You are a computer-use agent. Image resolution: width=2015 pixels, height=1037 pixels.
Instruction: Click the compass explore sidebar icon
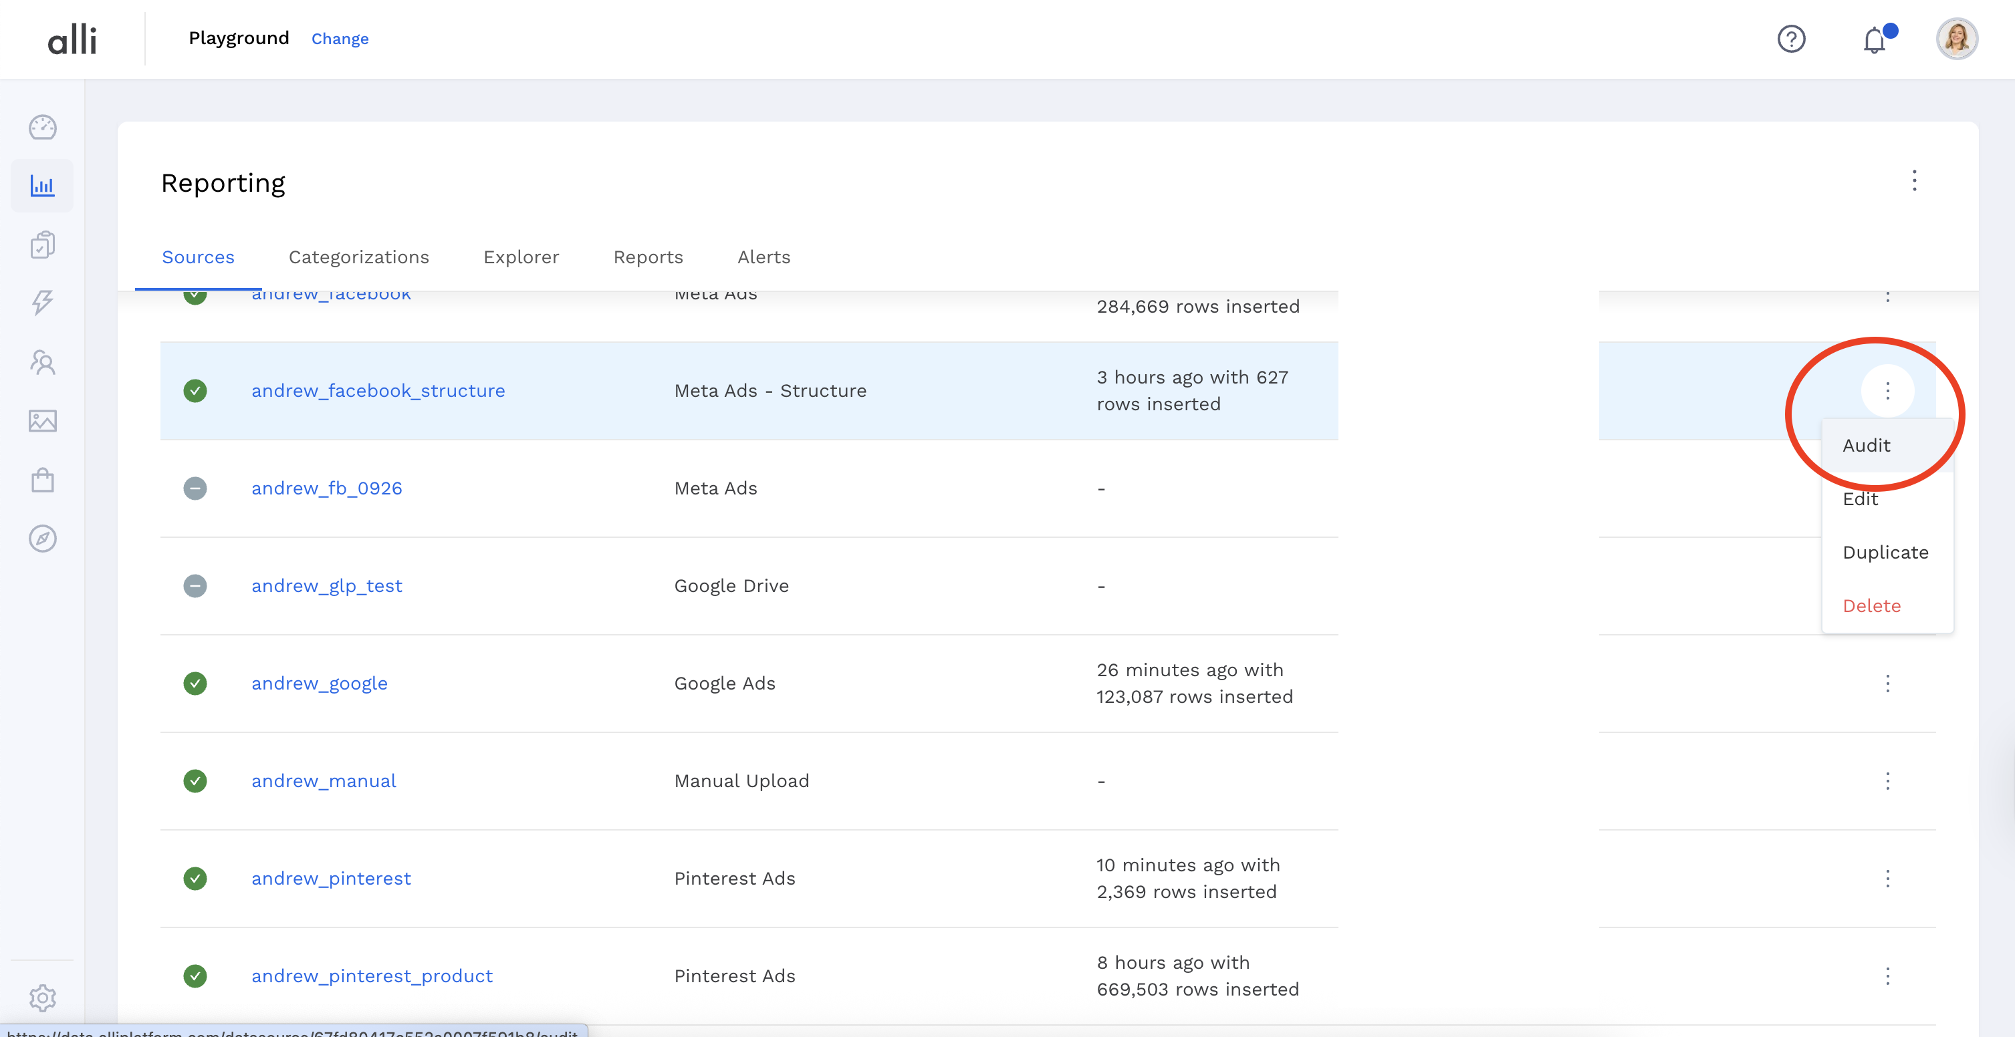pos(42,538)
